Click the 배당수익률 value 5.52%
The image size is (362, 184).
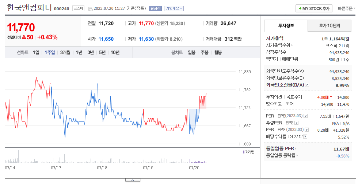click(343, 137)
